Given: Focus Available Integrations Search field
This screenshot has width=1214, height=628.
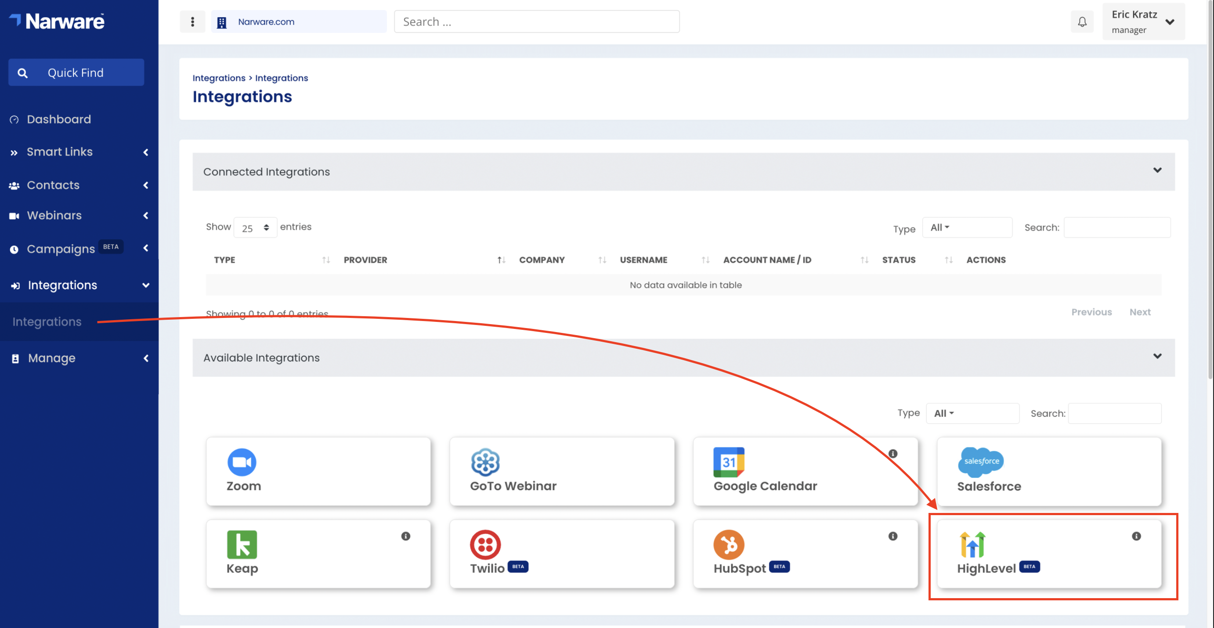Looking at the screenshot, I should pyautogui.click(x=1115, y=414).
